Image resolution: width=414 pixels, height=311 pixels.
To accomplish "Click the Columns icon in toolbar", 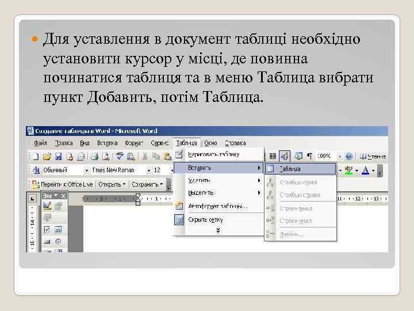I will 273,156.
